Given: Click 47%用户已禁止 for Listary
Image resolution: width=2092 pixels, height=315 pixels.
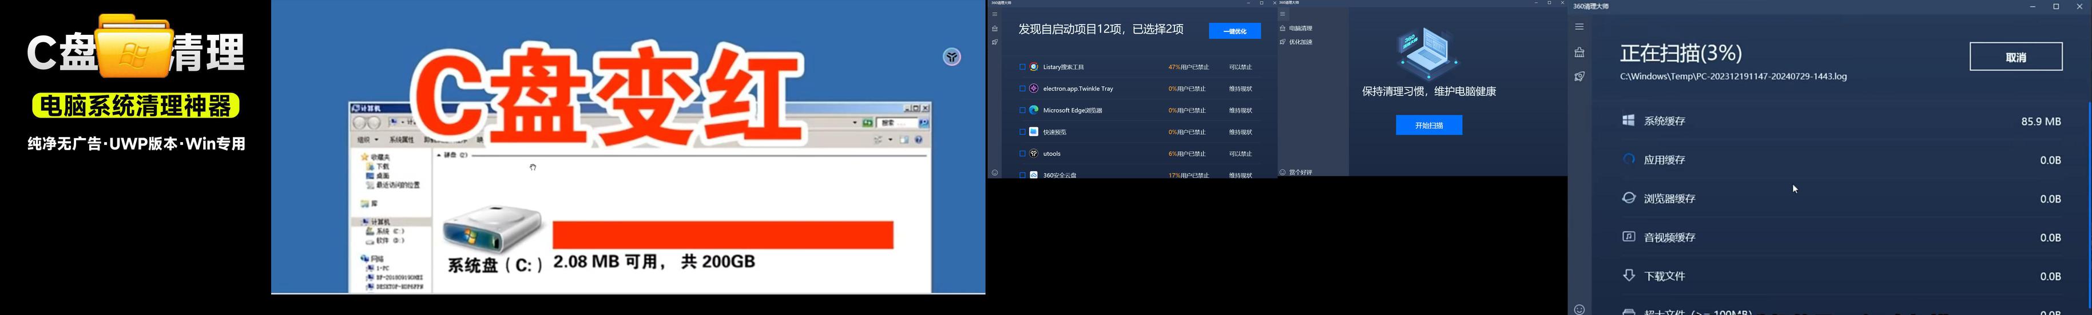Looking at the screenshot, I should (x=1188, y=67).
